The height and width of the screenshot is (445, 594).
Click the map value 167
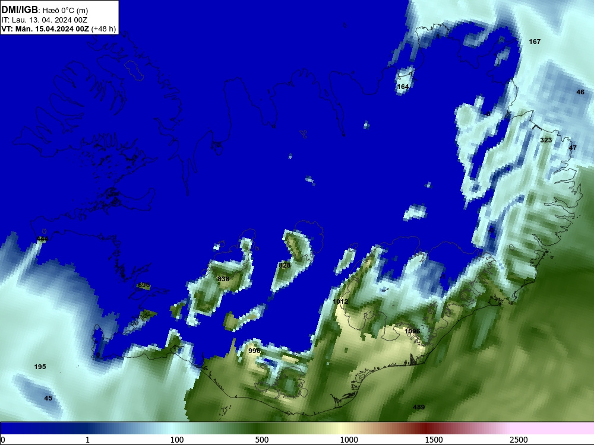point(535,42)
